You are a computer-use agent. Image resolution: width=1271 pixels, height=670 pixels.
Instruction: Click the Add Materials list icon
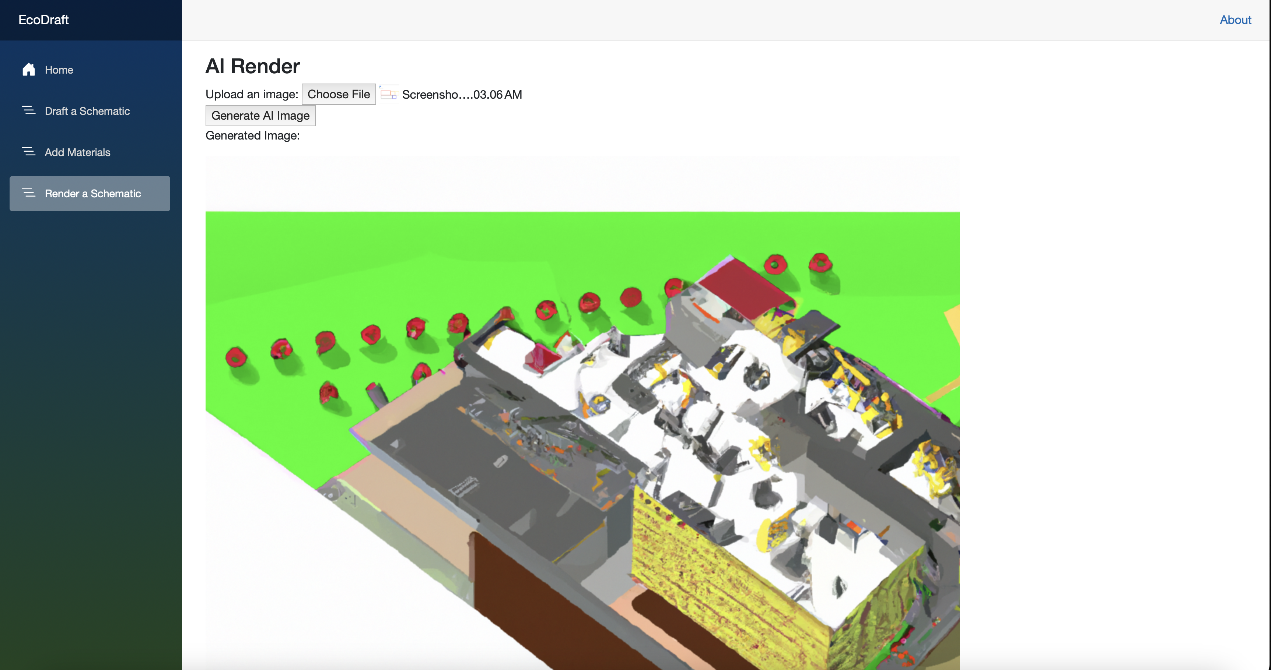29,152
